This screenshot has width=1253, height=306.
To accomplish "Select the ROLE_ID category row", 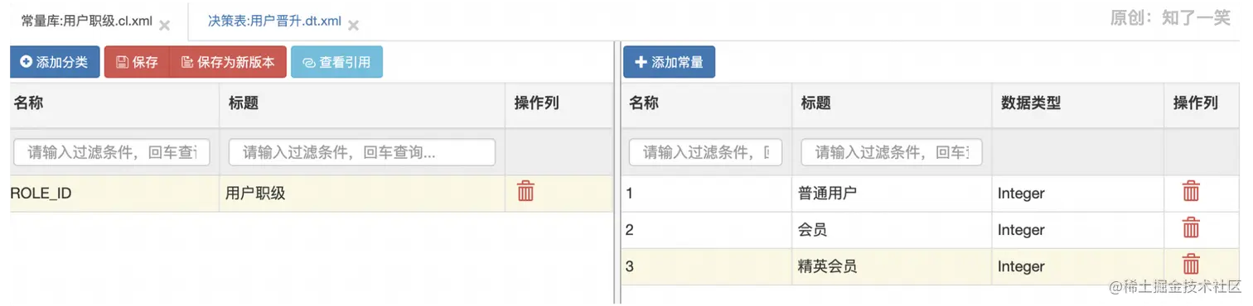I will (312, 193).
